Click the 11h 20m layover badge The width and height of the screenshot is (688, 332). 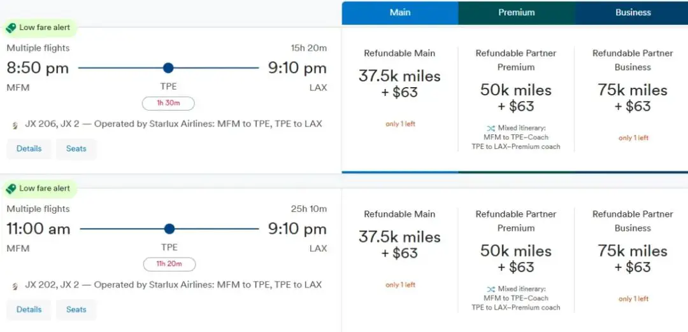[x=169, y=264]
